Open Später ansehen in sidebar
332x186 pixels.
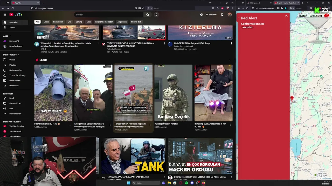coord(16,70)
